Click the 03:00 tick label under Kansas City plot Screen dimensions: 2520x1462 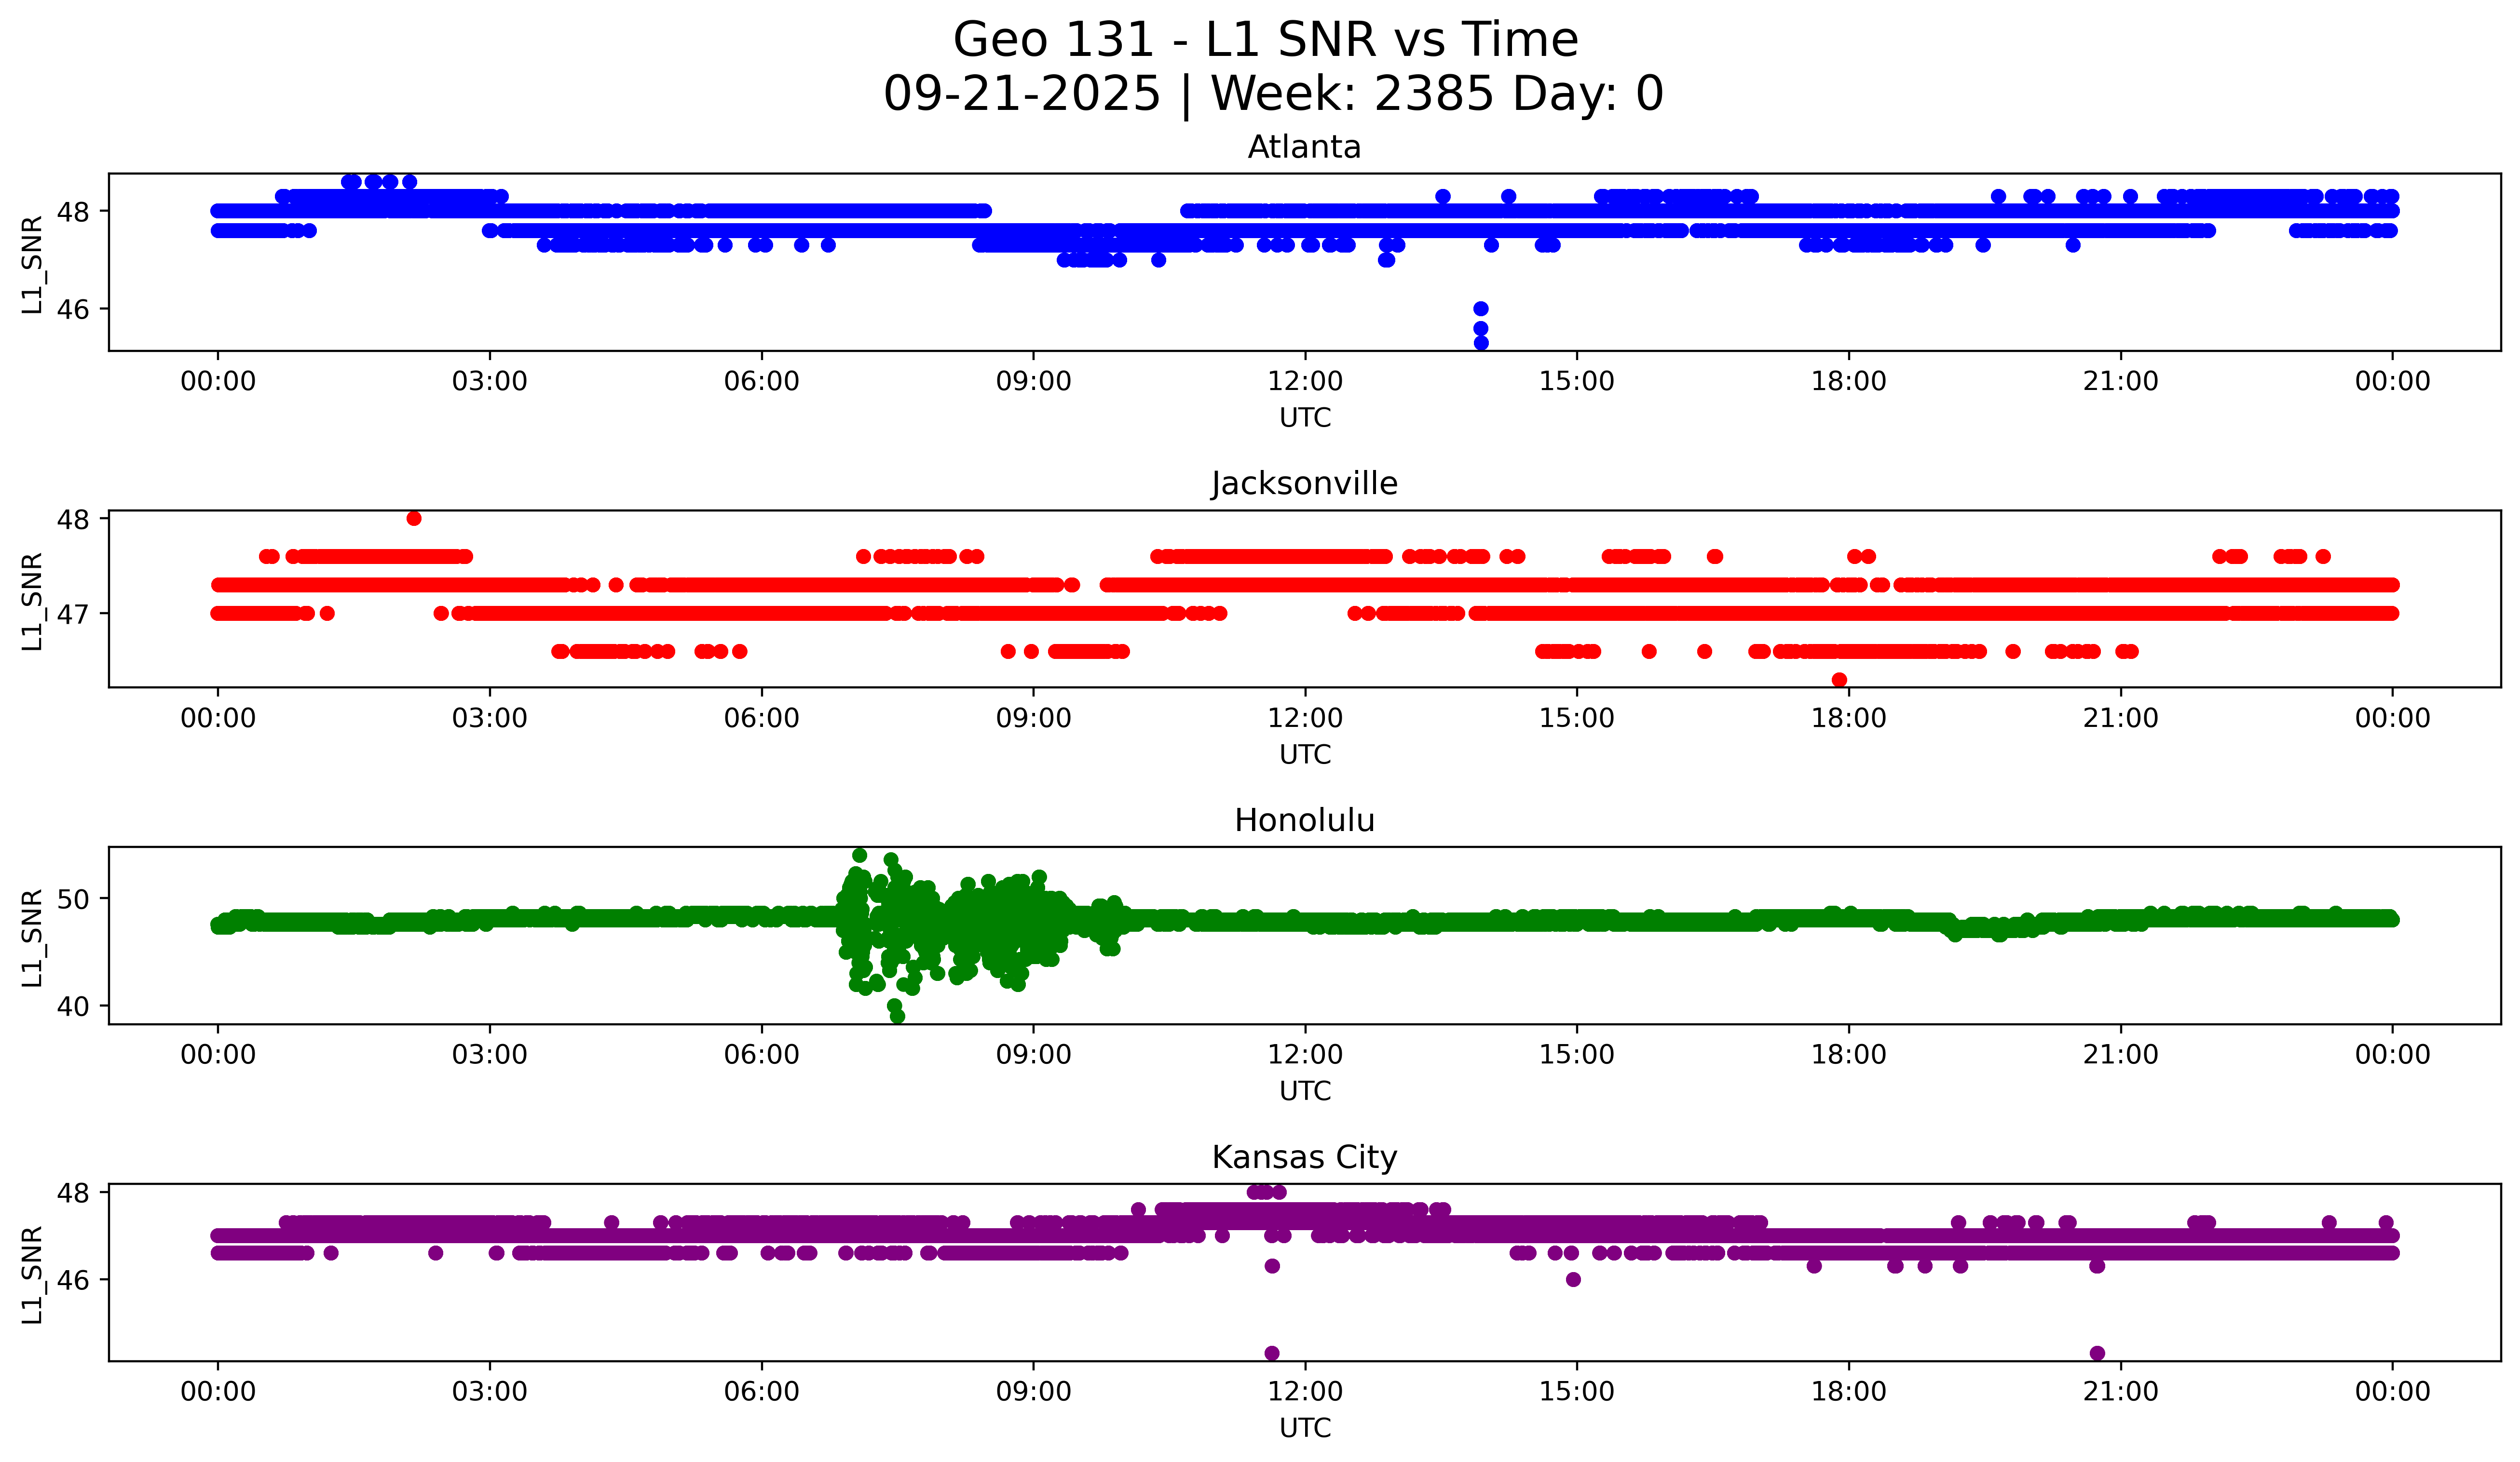[x=489, y=1392]
